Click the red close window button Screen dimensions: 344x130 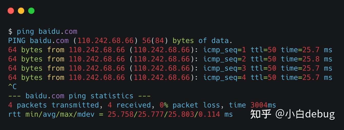[11, 11]
